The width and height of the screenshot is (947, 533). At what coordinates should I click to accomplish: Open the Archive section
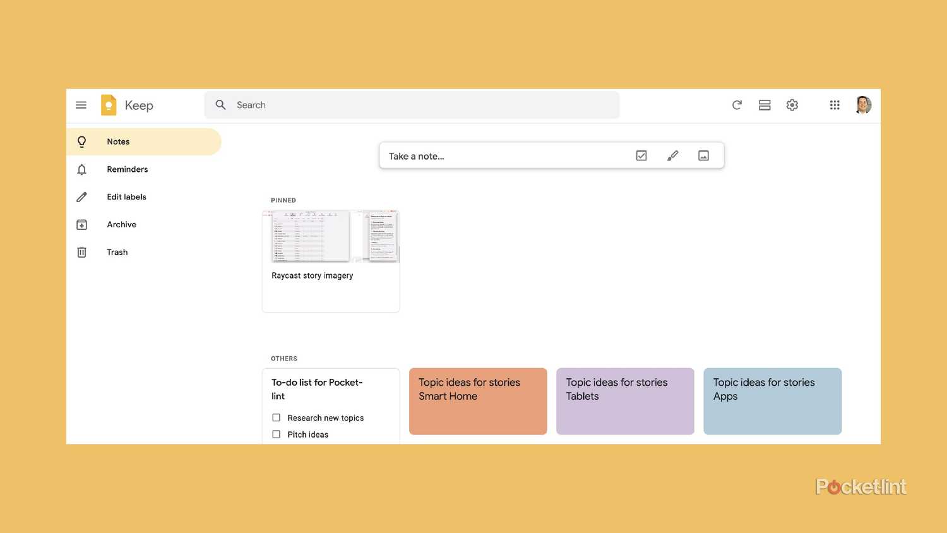121,224
